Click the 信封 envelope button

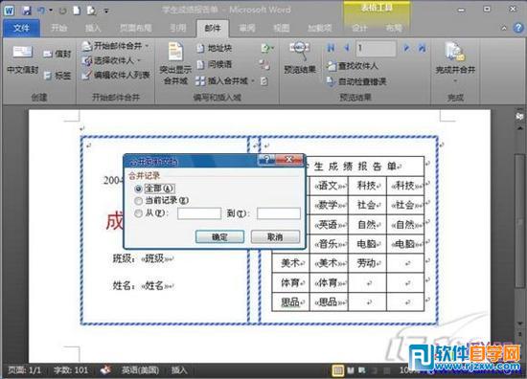pos(57,54)
